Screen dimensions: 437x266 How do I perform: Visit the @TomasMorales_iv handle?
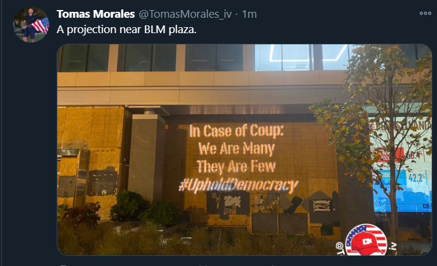pos(185,14)
